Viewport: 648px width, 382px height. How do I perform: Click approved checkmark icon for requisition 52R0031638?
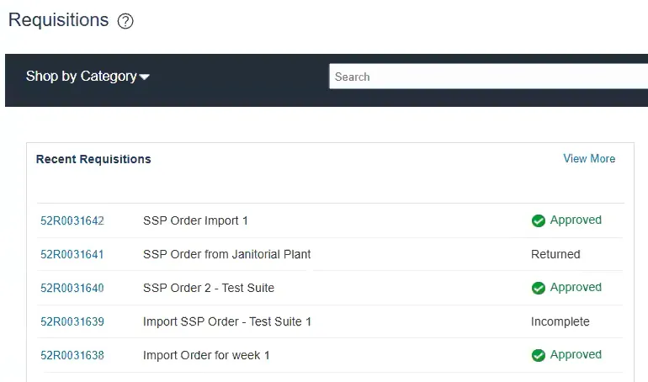point(539,355)
